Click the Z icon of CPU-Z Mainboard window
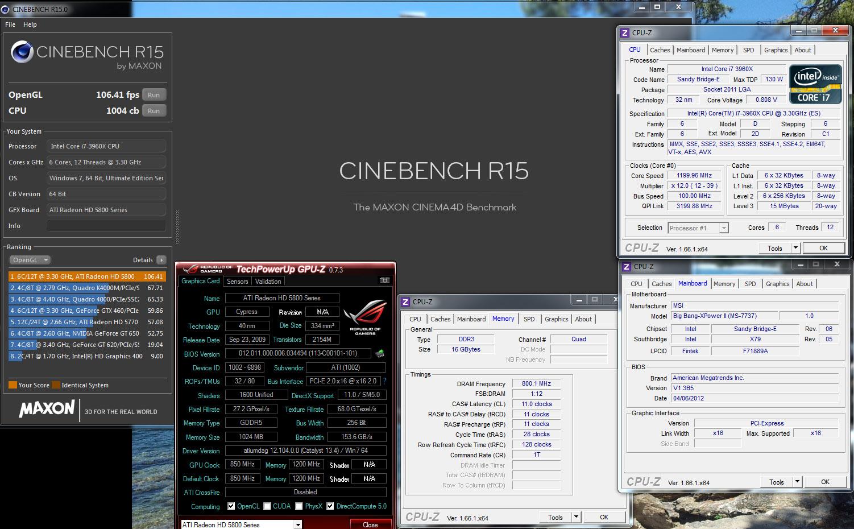This screenshot has width=854, height=529. pos(627,267)
